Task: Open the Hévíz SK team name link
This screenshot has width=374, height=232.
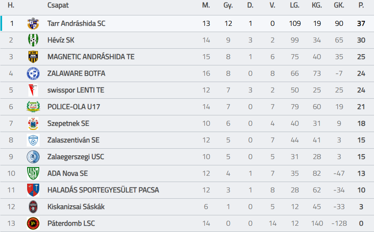Action: pos(61,40)
